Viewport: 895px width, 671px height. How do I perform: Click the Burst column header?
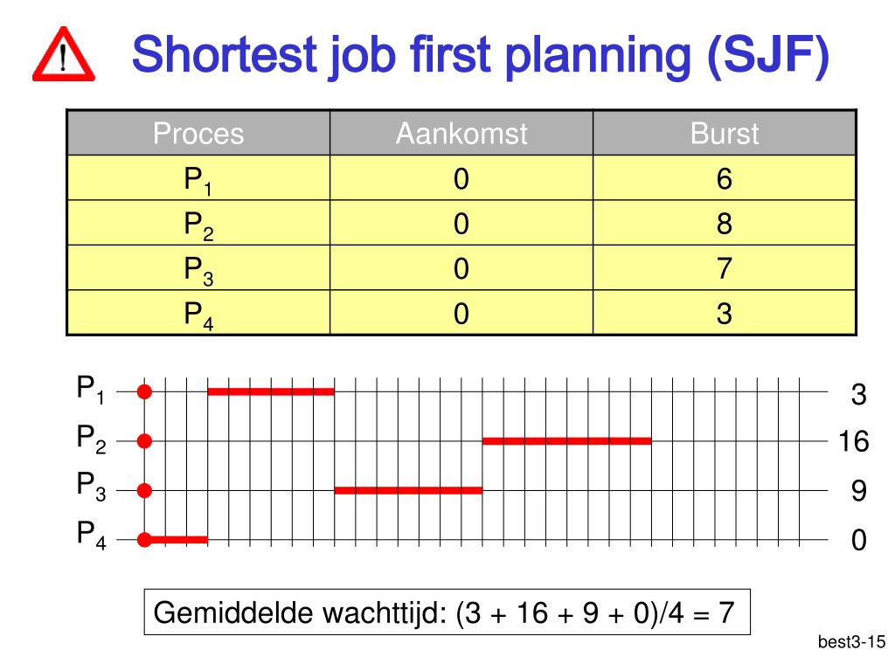(x=725, y=133)
